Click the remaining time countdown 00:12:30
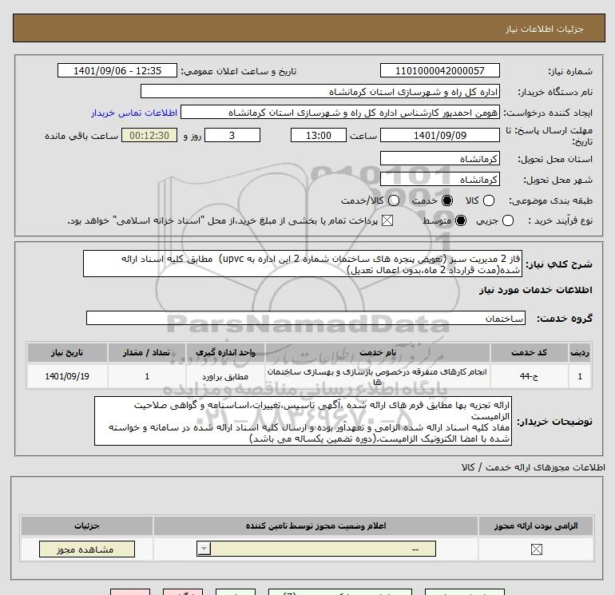This screenshot has width=615, height=595. pyautogui.click(x=149, y=136)
